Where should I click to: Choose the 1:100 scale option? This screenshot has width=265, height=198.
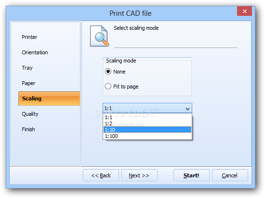(147, 136)
